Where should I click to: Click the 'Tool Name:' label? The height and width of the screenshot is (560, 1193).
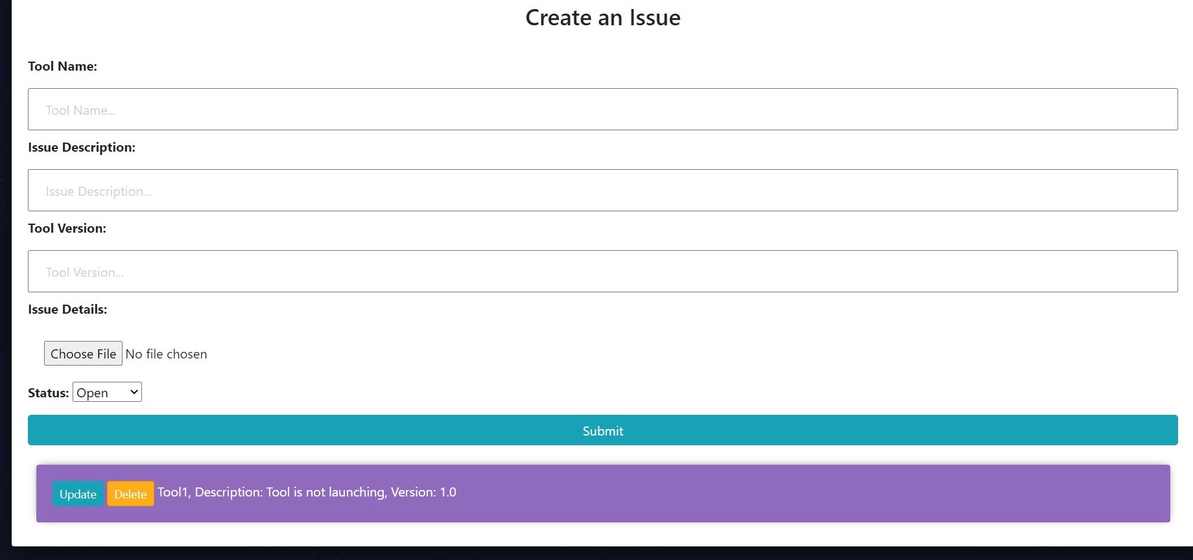(62, 66)
